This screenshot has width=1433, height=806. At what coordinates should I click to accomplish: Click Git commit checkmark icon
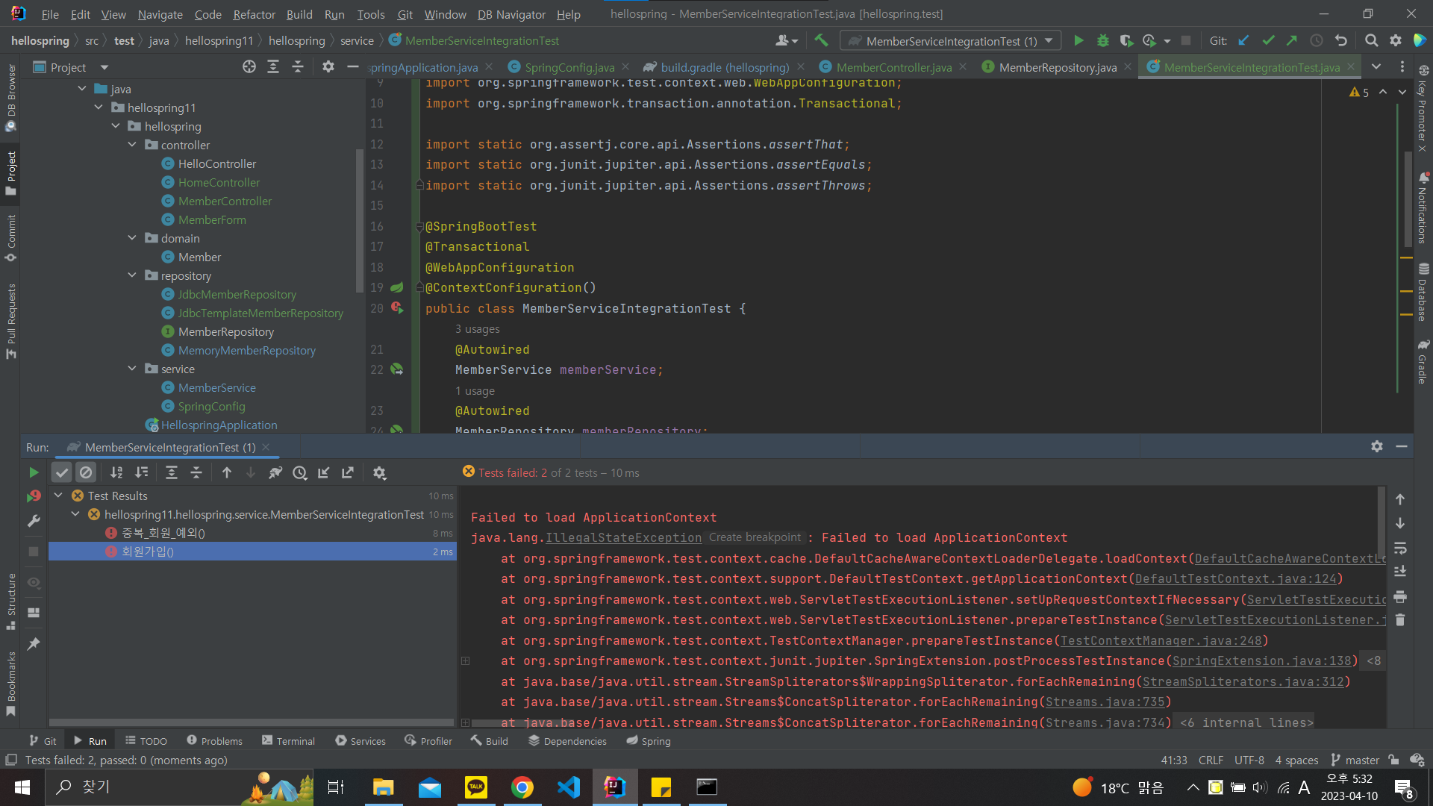(1267, 40)
